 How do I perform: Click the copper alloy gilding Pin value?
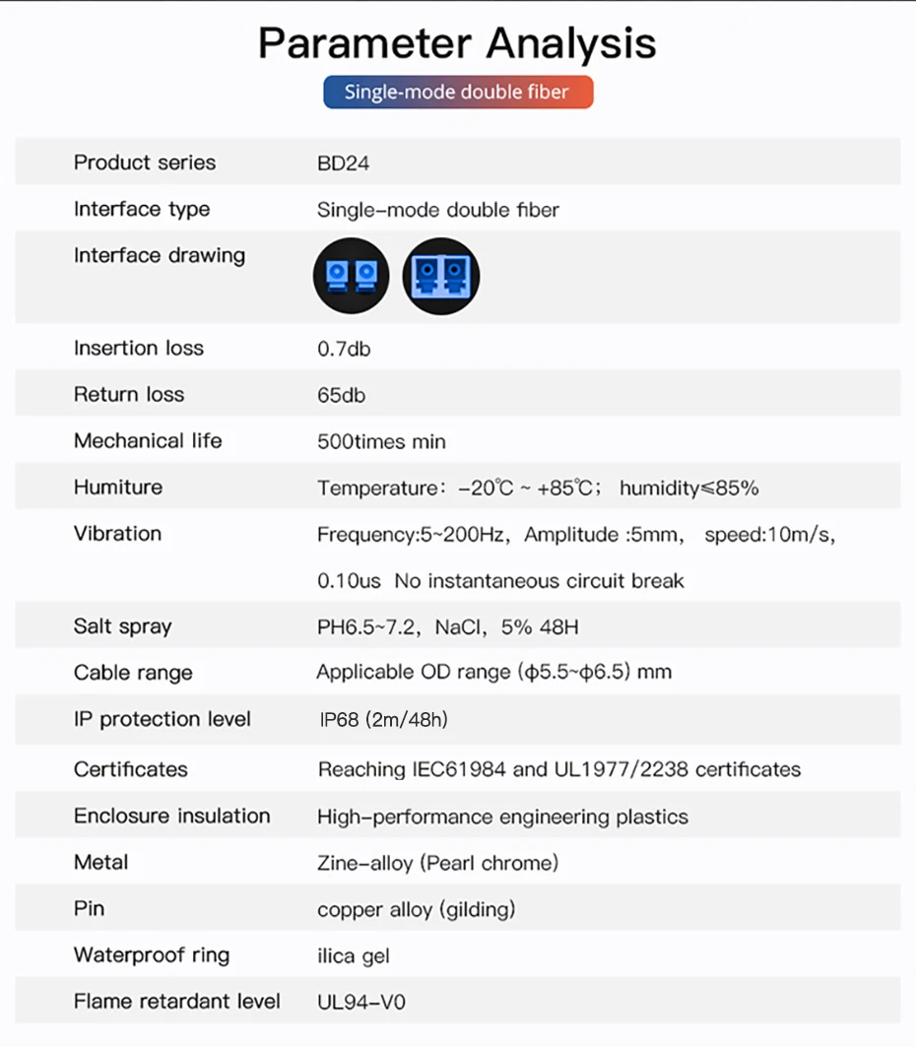(x=417, y=909)
